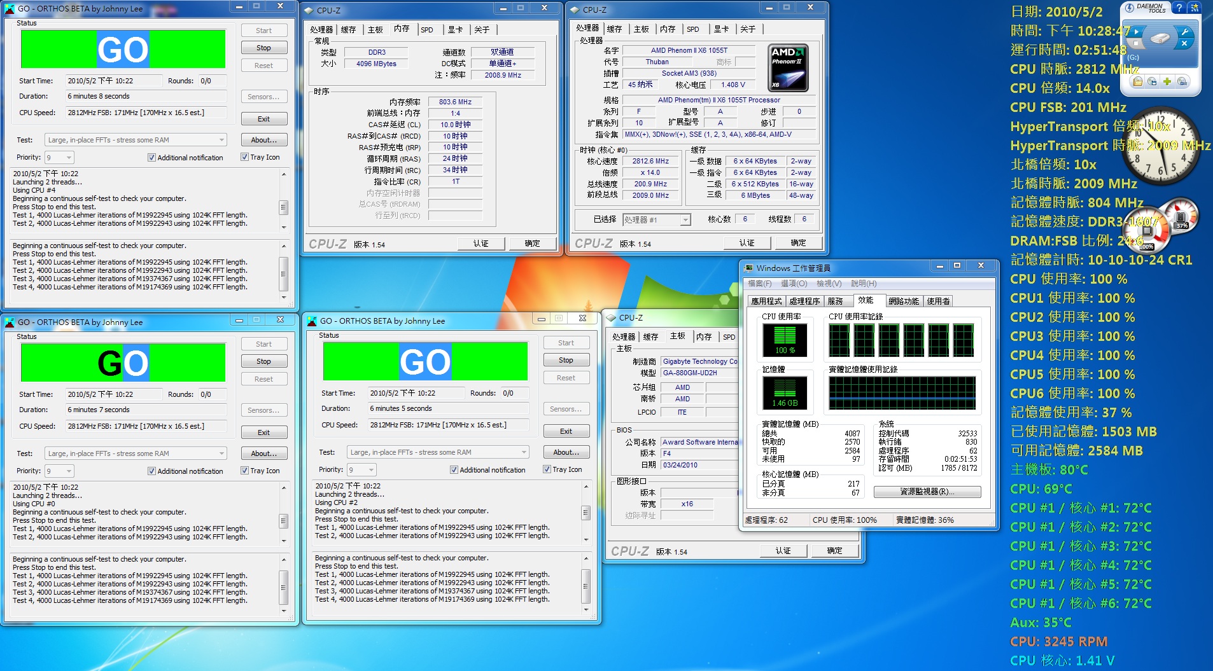Screen dimensions: 1213x671
Task: Click the Start Time field in bottom-left ORTHOS
Action: [113, 394]
